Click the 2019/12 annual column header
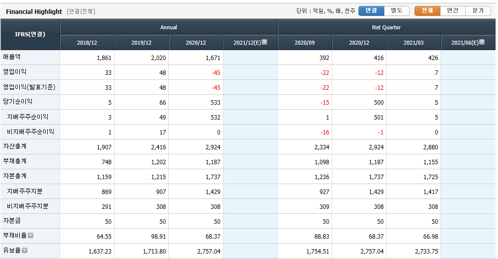The height and width of the screenshot is (259, 498). click(142, 43)
